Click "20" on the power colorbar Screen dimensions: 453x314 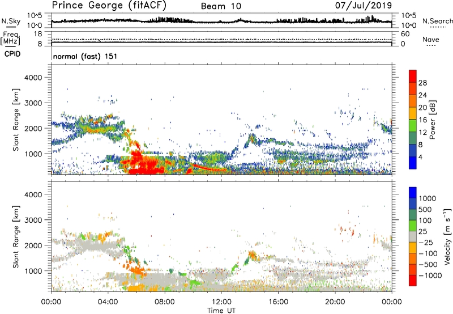(422, 108)
